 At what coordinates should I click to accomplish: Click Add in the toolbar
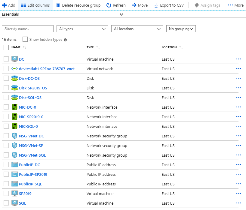click(9, 5)
